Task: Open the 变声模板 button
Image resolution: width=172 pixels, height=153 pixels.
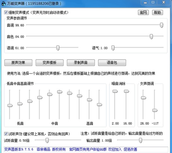Action: (x=49, y=62)
